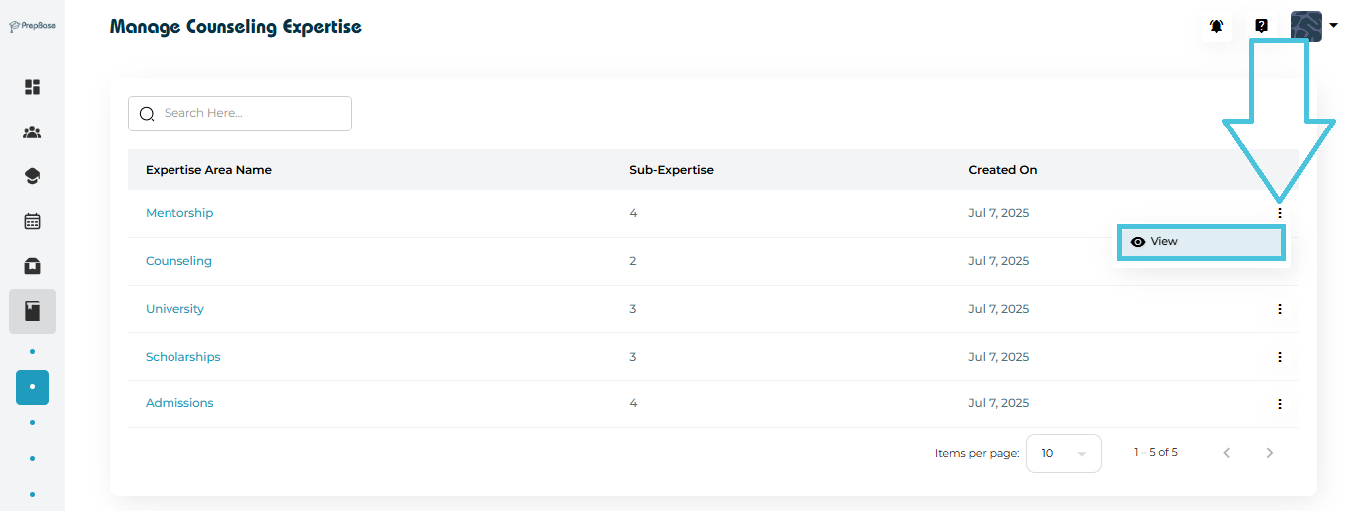Open the notifications bell icon
Screen dimensions: 1358x511
point(1216,27)
